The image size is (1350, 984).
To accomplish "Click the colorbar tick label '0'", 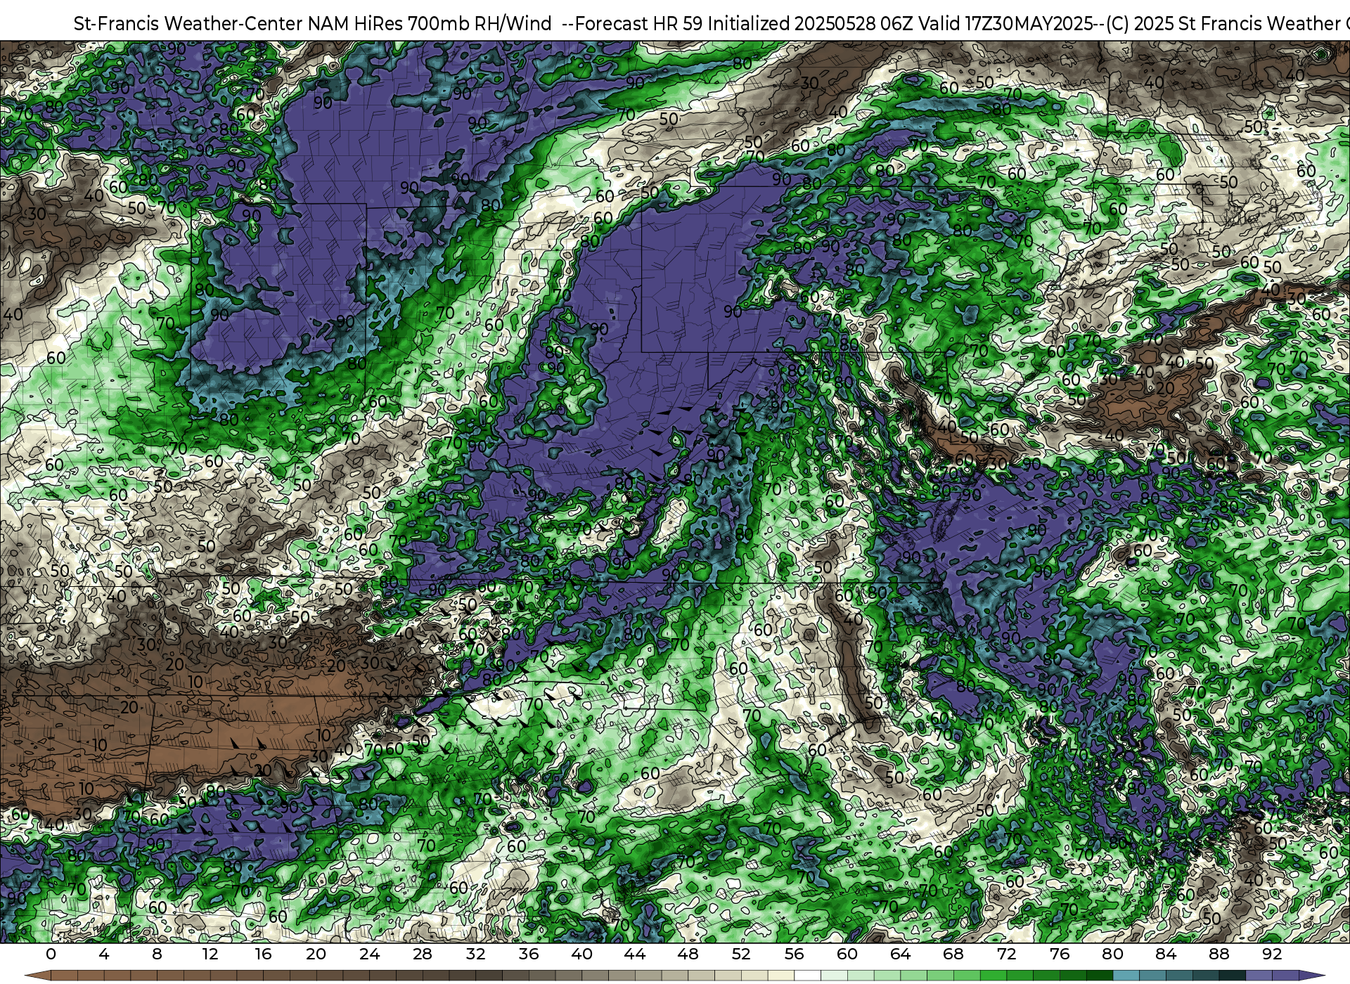I will (x=51, y=954).
